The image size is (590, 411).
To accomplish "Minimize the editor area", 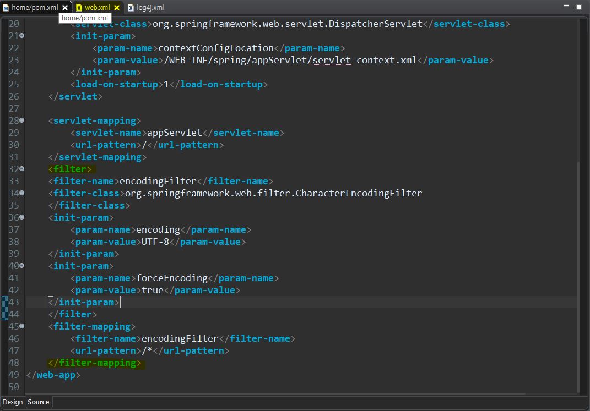I will pyautogui.click(x=566, y=7).
